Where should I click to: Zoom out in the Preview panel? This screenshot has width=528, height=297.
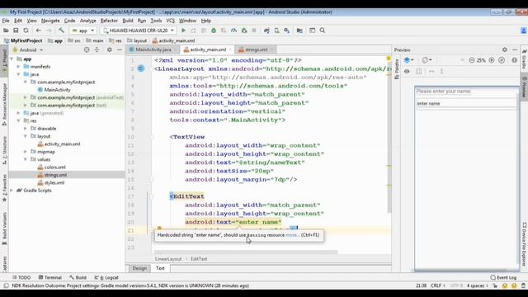point(471,60)
